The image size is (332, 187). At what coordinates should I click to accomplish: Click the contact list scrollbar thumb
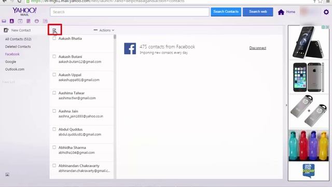click(115, 37)
